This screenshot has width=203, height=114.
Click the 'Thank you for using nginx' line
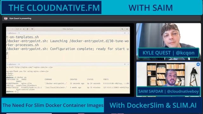click(28, 71)
